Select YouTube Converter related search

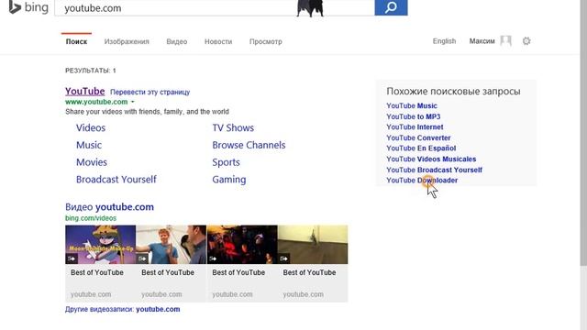[x=418, y=138]
